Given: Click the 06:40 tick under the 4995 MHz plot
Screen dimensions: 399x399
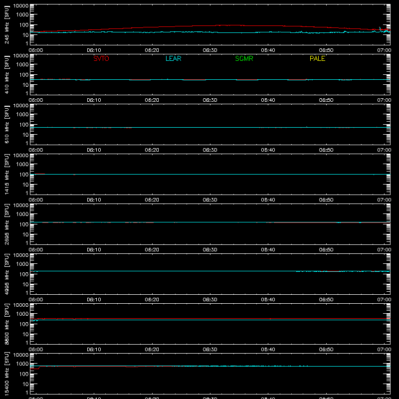Looking at the screenshot, I should click(x=268, y=300).
